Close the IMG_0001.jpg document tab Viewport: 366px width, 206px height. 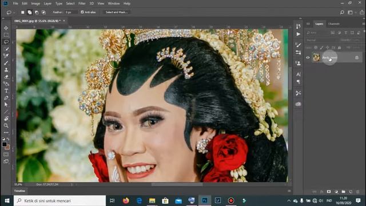pyautogui.click(x=64, y=21)
